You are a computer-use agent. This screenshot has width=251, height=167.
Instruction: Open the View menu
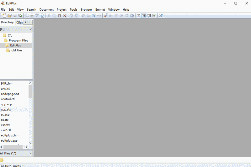pyautogui.click(x=20, y=10)
